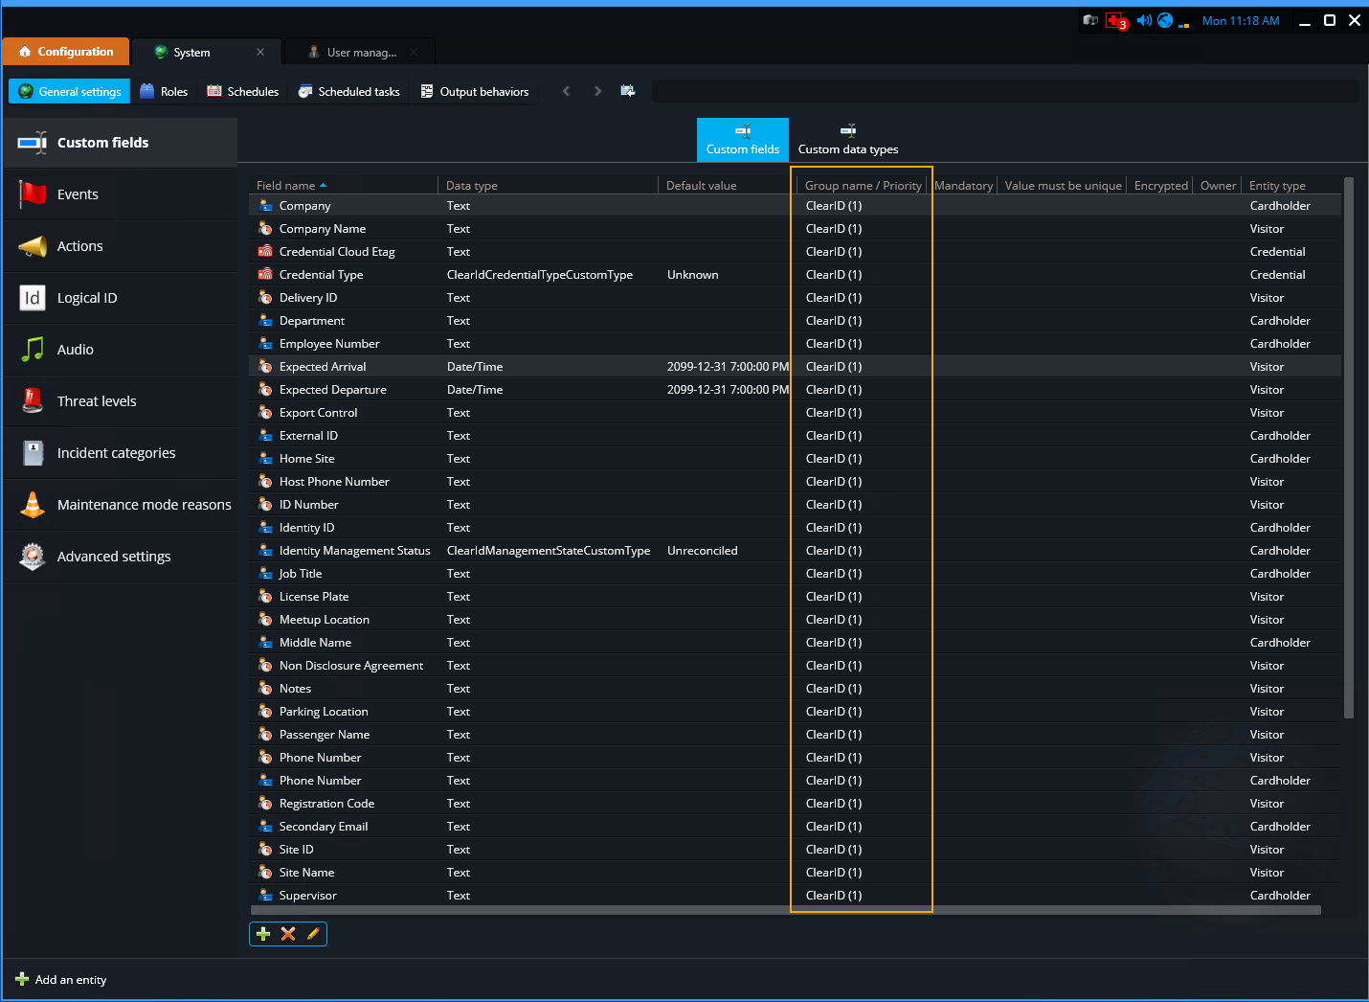Open the Logical ID settings
The width and height of the screenshot is (1369, 1002).
pyautogui.click(x=87, y=298)
